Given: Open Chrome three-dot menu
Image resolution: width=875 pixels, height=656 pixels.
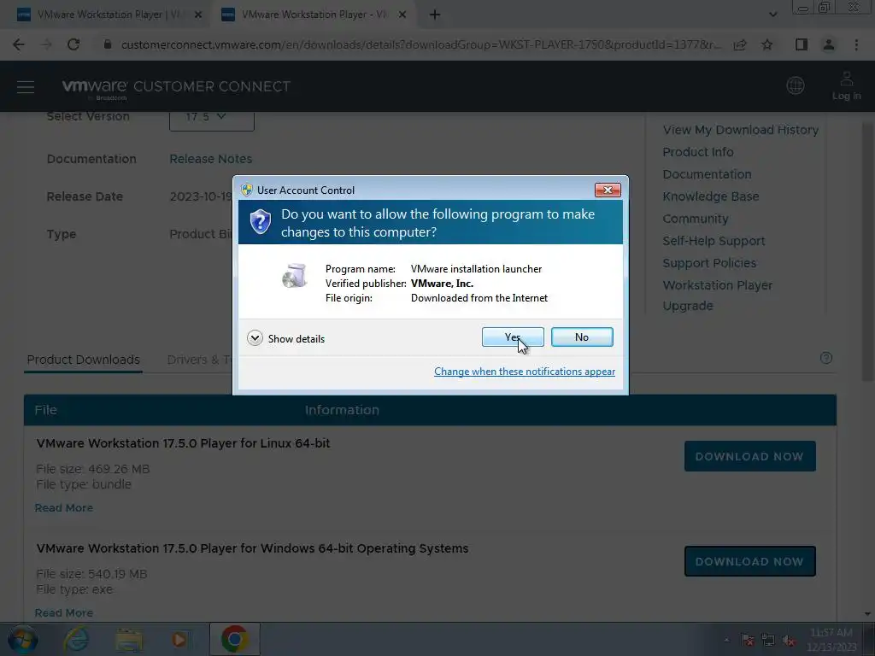Looking at the screenshot, I should tap(856, 44).
